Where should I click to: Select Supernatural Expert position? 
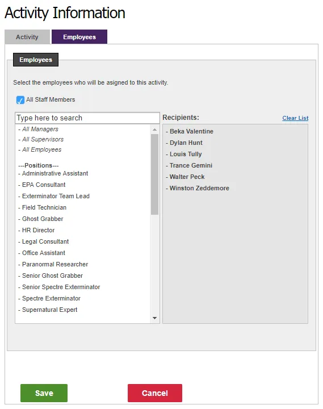tap(49, 310)
